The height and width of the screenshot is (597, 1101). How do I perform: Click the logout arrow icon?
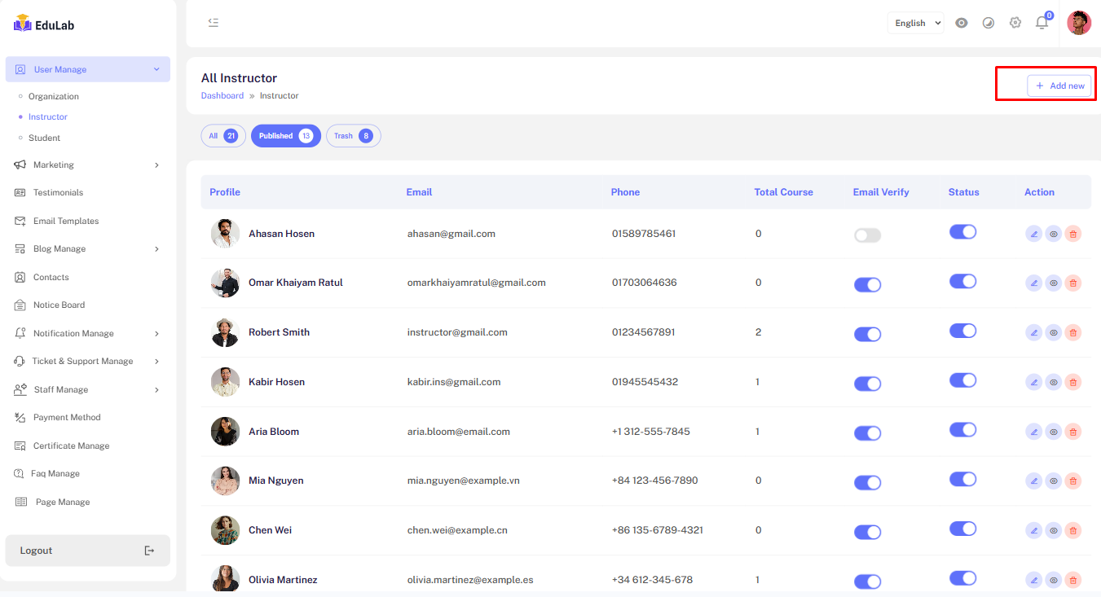click(149, 551)
